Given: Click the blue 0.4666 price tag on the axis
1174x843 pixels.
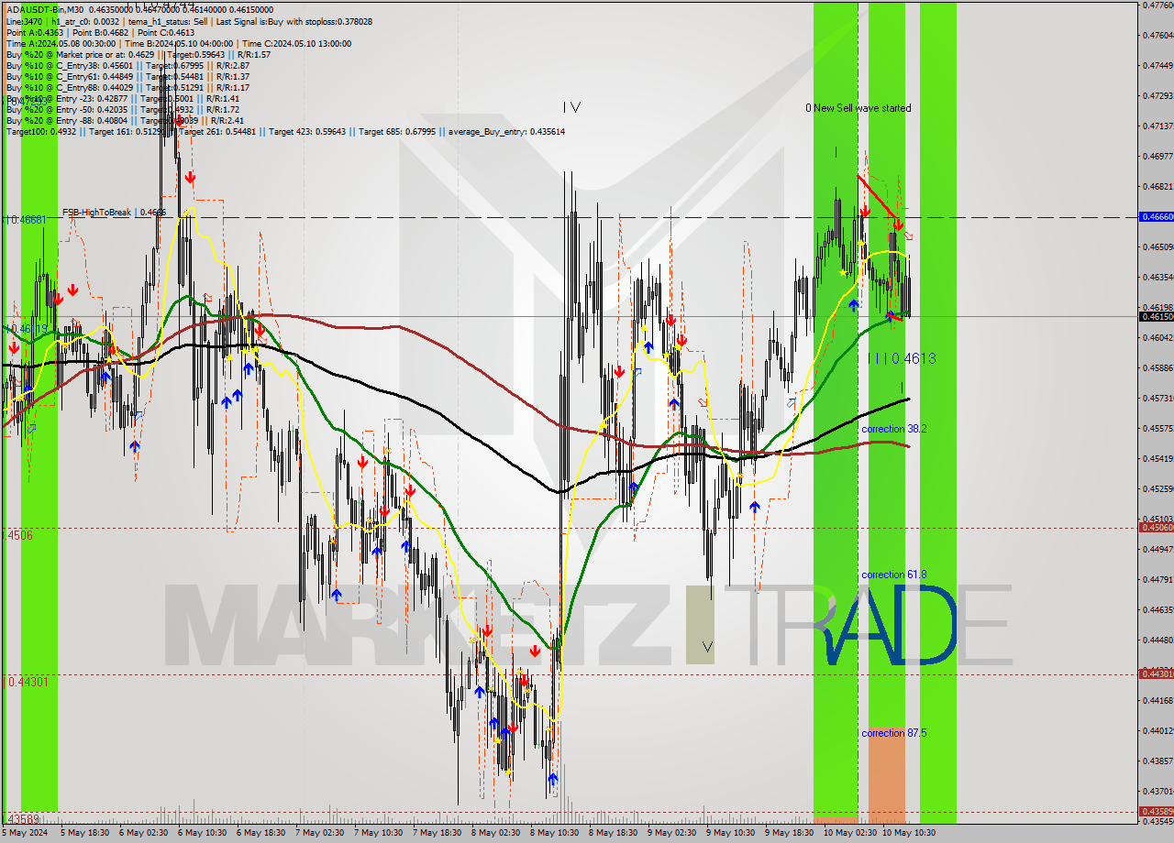Looking at the screenshot, I should tap(1156, 217).
